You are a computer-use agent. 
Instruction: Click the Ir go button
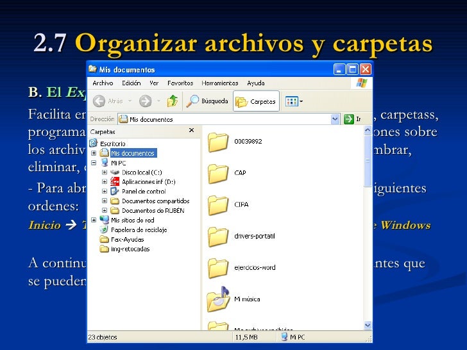tap(352, 119)
